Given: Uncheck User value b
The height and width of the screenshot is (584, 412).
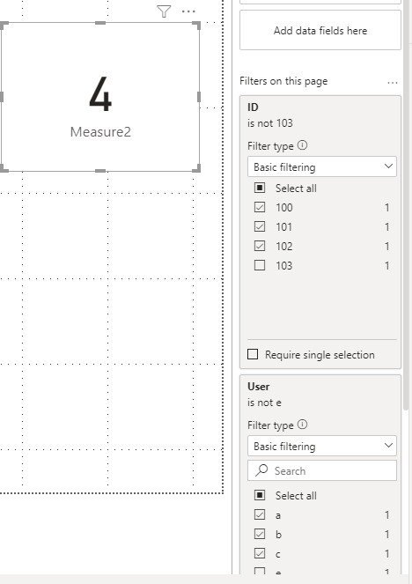Looking at the screenshot, I should [260, 534].
